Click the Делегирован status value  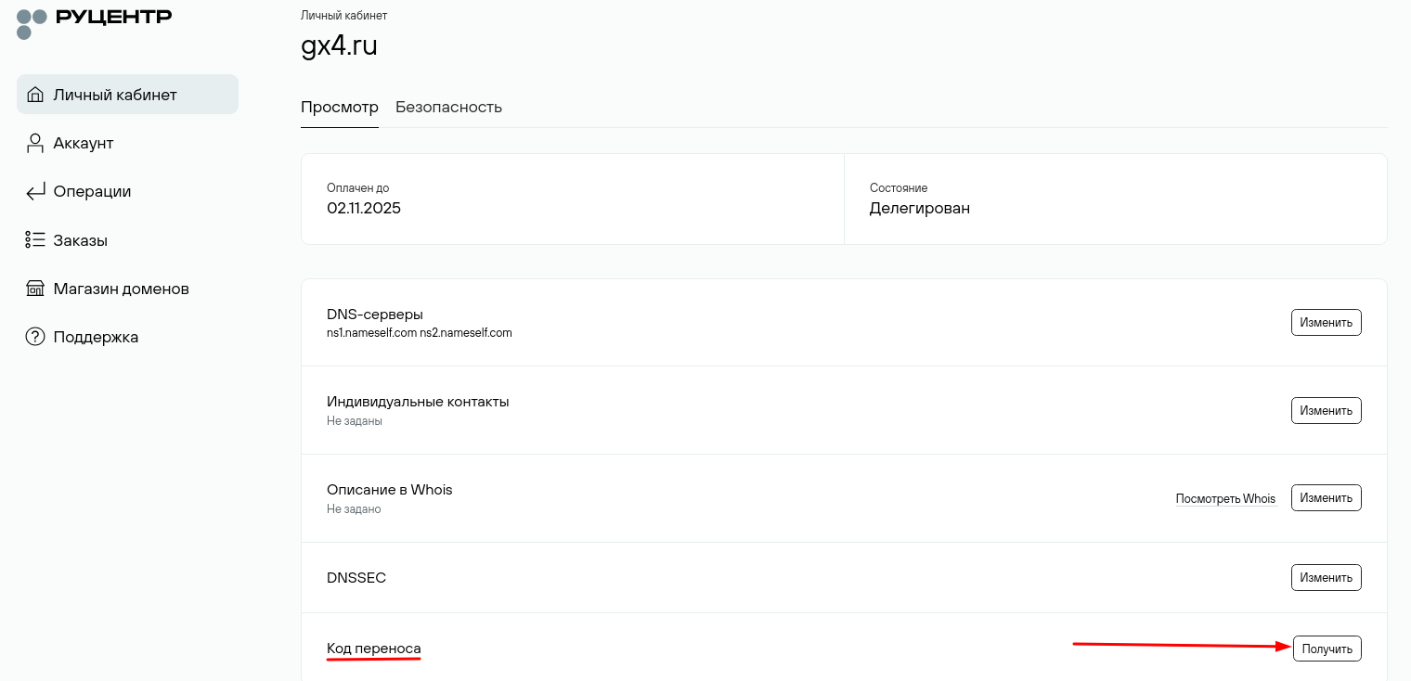point(920,208)
